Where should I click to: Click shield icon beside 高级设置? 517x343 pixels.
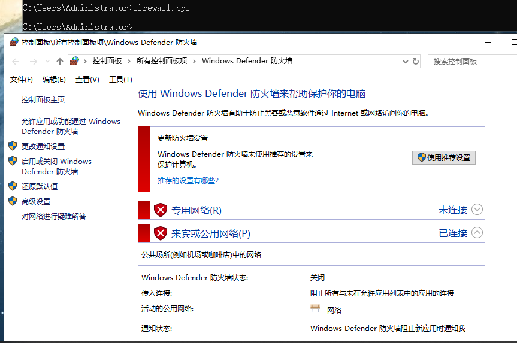pyautogui.click(x=13, y=201)
